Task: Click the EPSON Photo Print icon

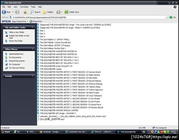Action: pyautogui.click(x=31, y=21)
